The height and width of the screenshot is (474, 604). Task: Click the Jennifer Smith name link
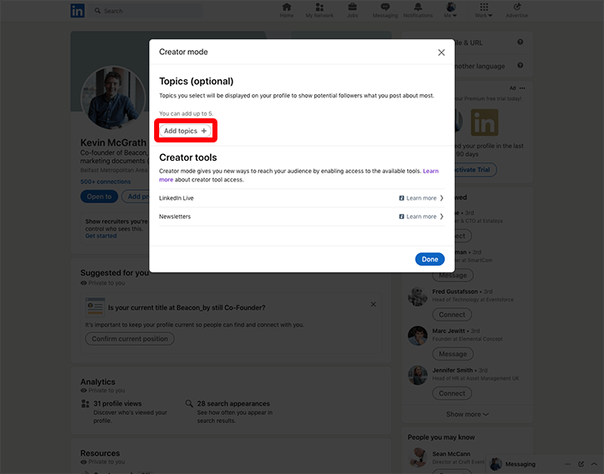pyautogui.click(x=452, y=370)
